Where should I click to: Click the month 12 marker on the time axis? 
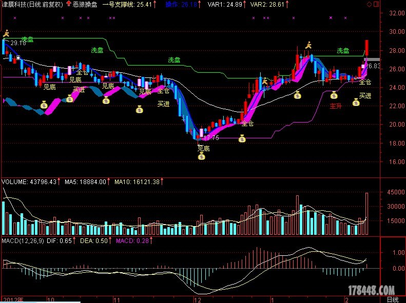coord(197,300)
